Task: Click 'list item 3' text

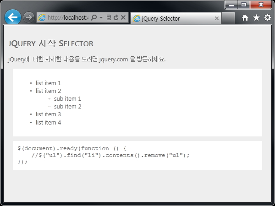Action: pyautogui.click(x=48, y=114)
